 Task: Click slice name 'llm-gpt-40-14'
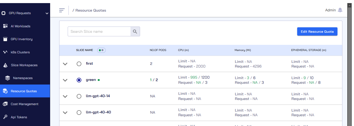click(98, 96)
